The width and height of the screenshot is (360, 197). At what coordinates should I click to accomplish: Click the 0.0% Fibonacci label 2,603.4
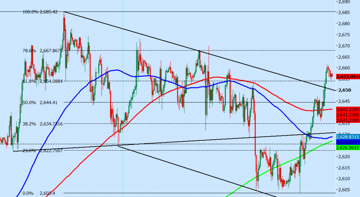point(39,193)
